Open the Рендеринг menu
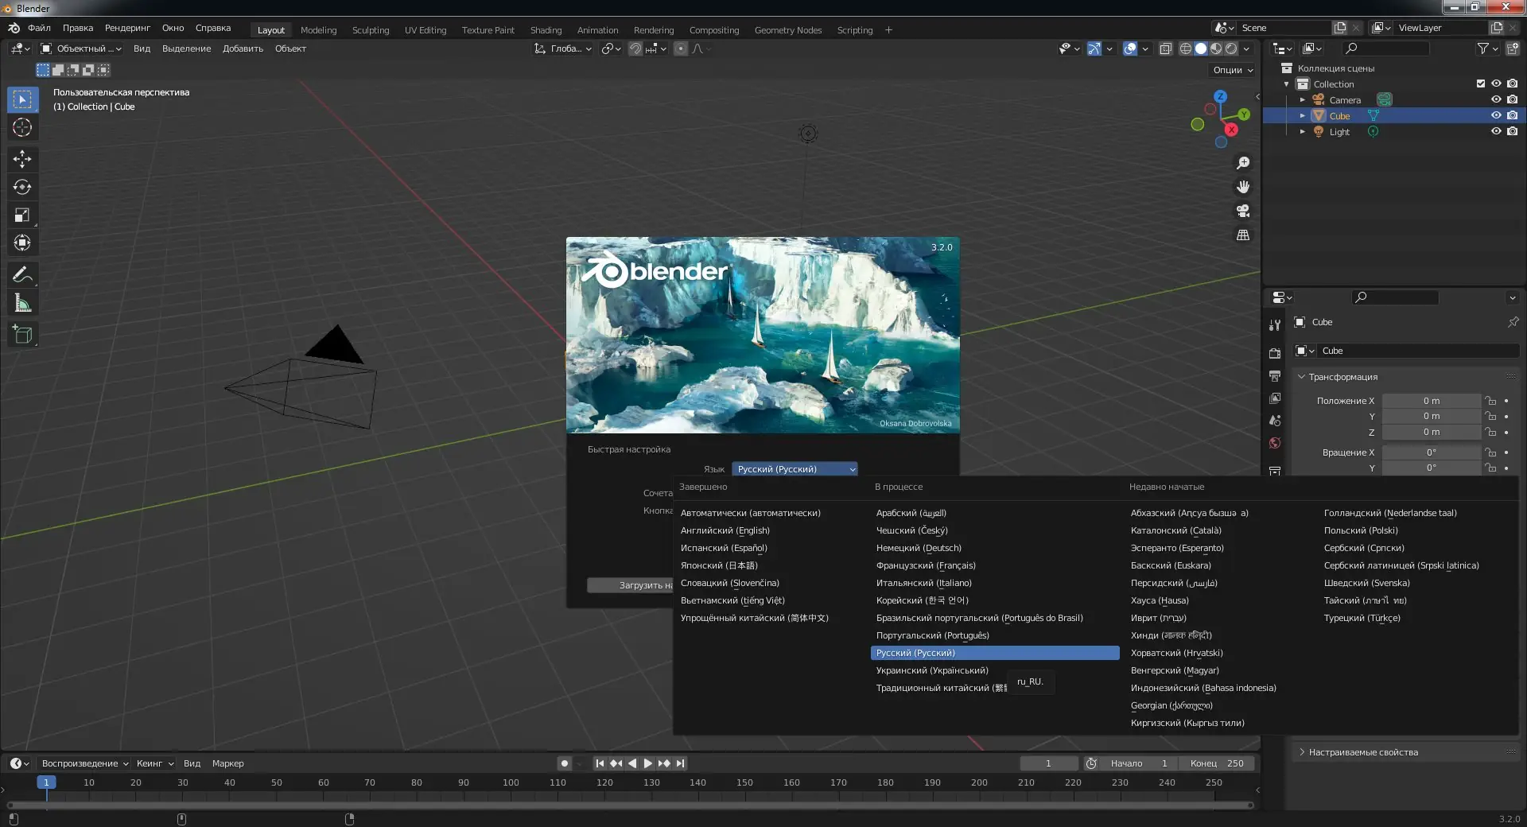This screenshot has width=1527, height=827. 127,28
